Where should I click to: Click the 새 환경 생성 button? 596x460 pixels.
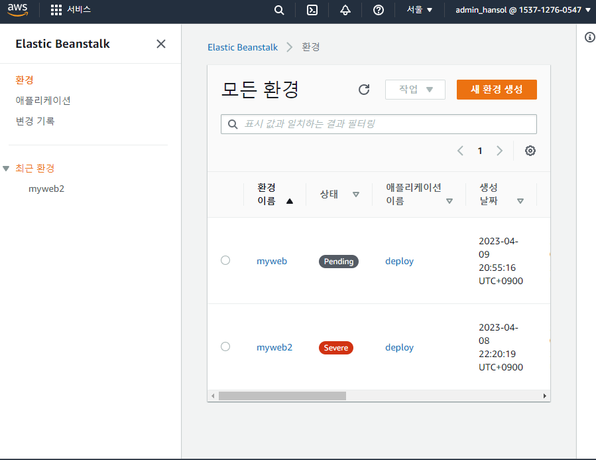[x=497, y=90]
